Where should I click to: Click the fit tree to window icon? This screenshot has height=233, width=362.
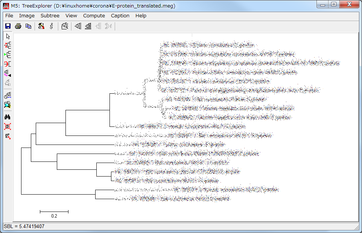(x=8, y=126)
